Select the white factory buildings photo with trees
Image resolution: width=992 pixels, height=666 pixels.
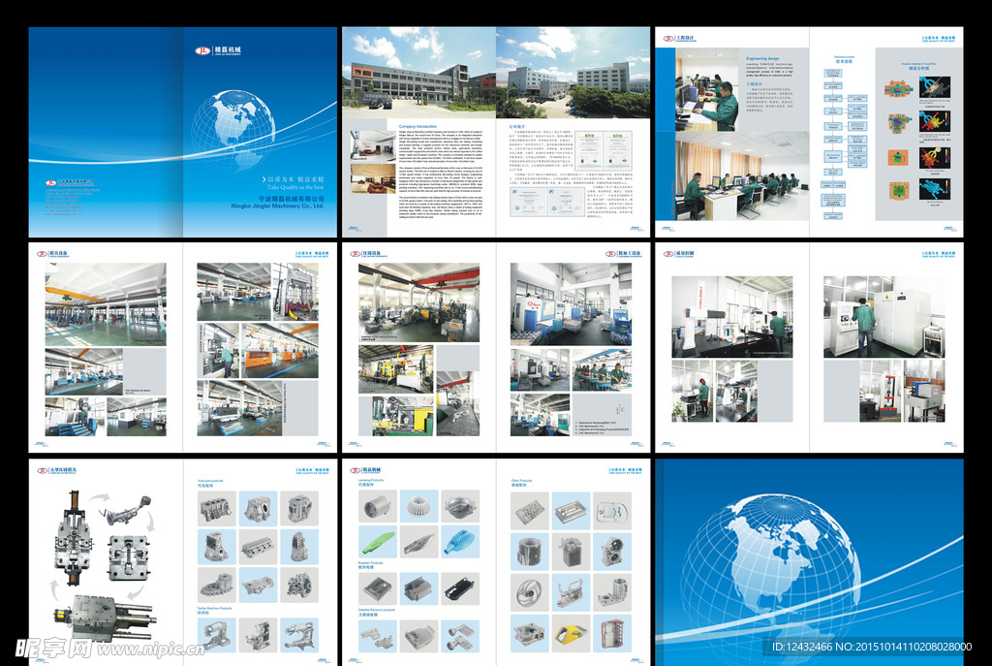[x=573, y=73]
